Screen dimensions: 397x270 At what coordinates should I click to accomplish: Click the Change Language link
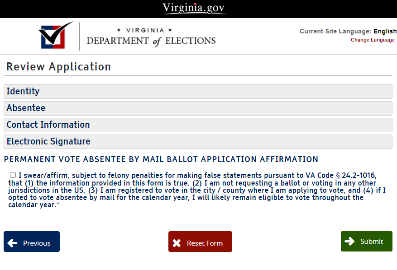pyautogui.click(x=373, y=40)
